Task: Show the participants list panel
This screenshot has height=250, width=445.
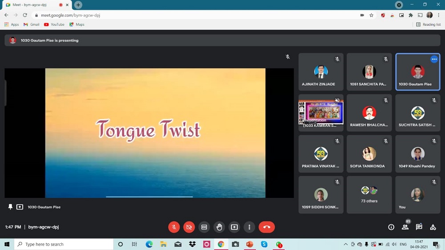Action: pyautogui.click(x=405, y=227)
